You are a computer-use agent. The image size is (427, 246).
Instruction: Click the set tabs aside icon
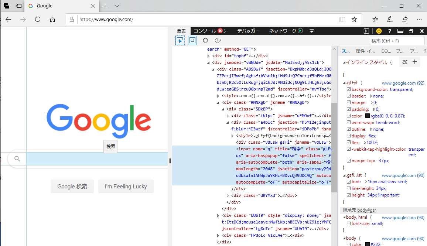click(18, 6)
